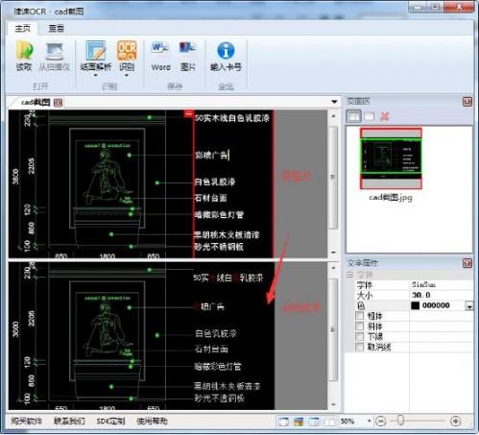Click the 使用帮助 help link
479x435 pixels.
(x=152, y=422)
